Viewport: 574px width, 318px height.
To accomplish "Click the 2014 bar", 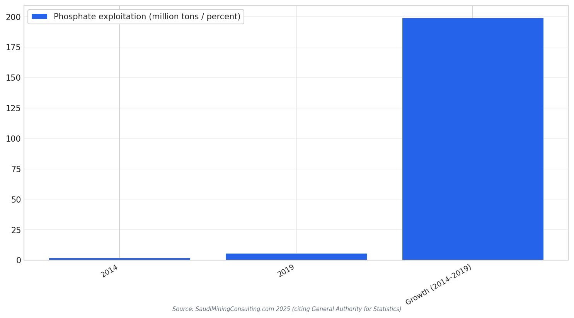I will pyautogui.click(x=119, y=259).
